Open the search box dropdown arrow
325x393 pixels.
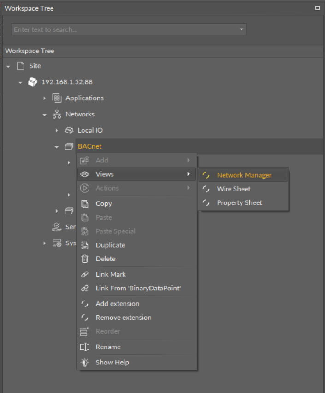coord(241,29)
